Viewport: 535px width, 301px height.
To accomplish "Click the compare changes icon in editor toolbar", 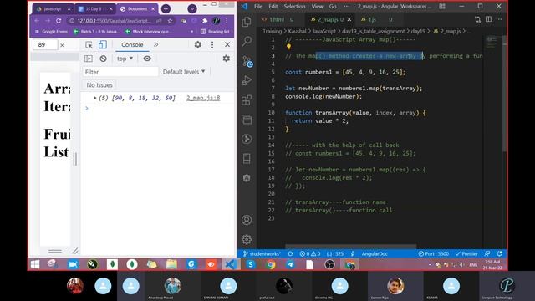I will (x=477, y=19).
